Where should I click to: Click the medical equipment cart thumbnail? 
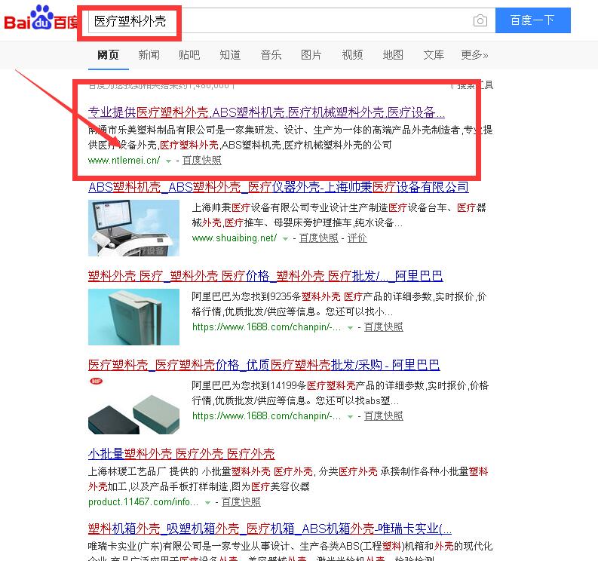point(134,228)
